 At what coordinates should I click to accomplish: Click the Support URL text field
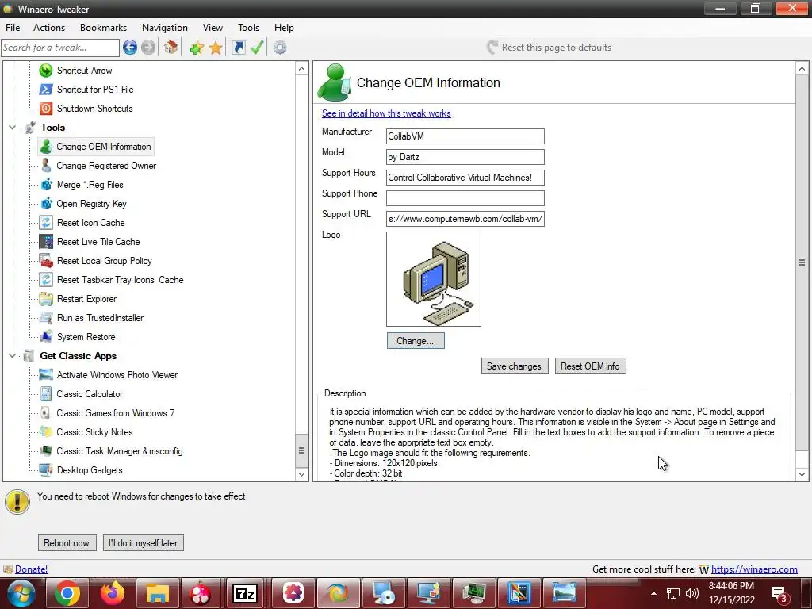click(x=465, y=219)
